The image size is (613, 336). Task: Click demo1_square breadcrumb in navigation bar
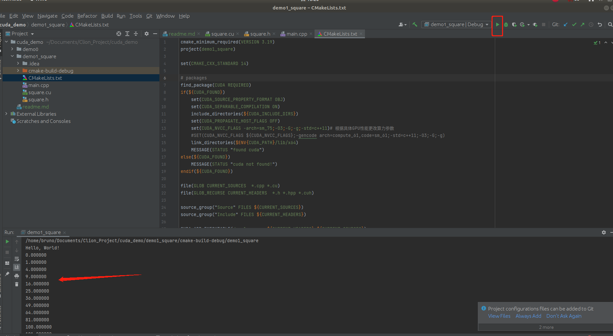pos(48,25)
